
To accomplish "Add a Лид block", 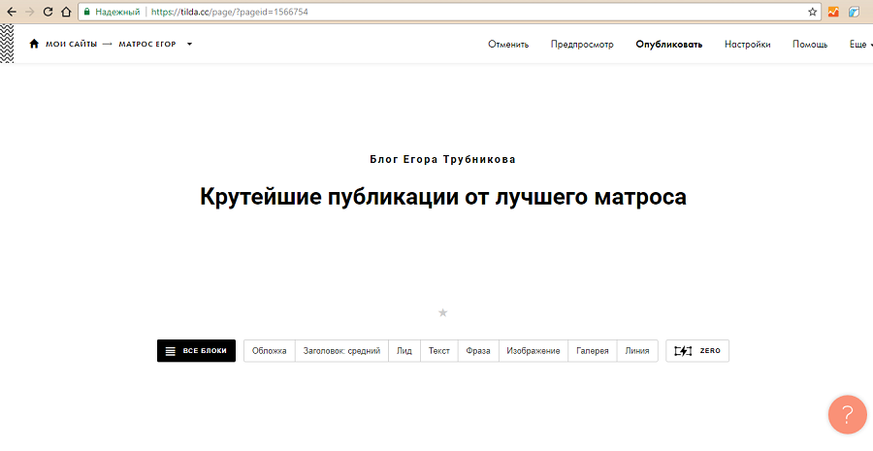I will point(404,351).
